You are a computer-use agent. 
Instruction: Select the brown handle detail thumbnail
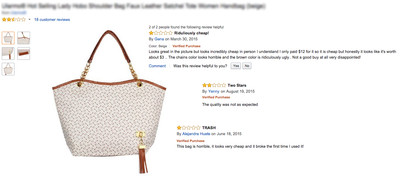tap(24, 54)
